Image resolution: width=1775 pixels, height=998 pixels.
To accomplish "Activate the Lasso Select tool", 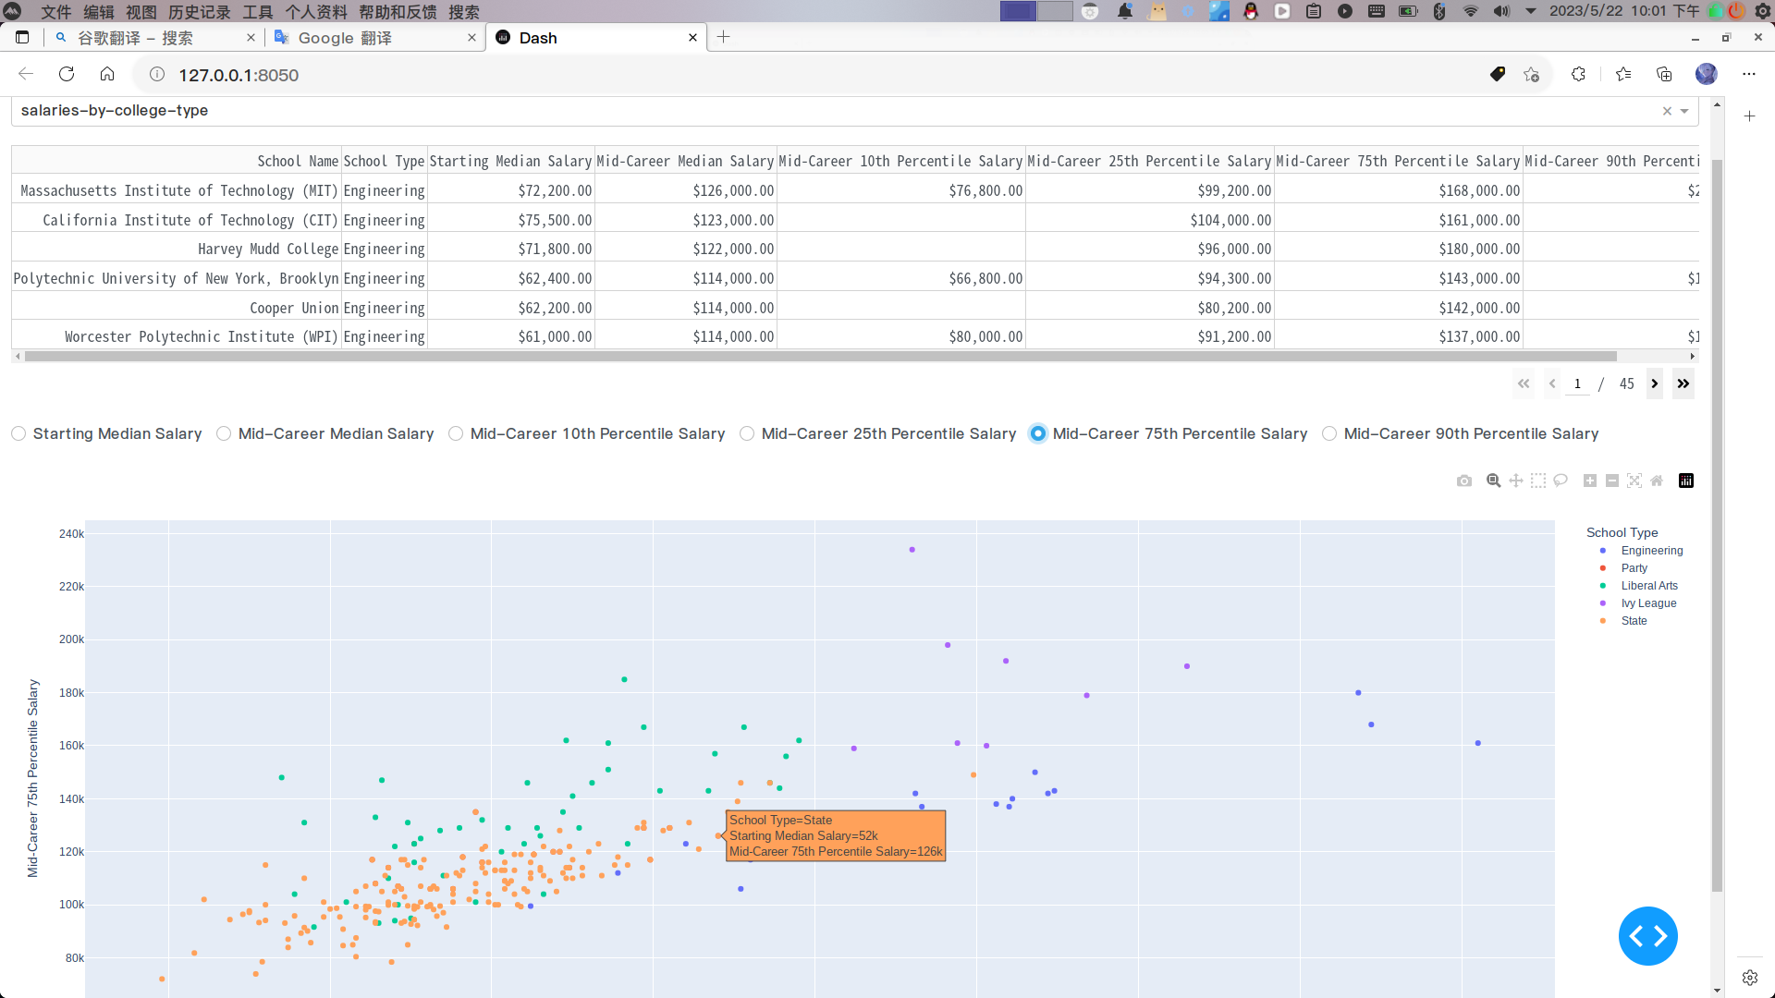I will [1561, 481].
